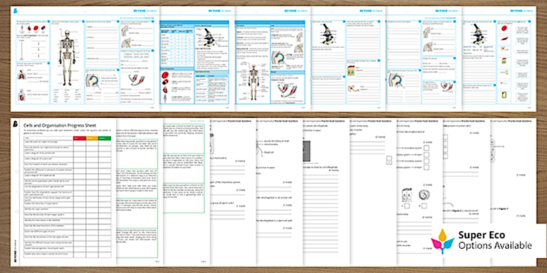Click the Super Eco Options Available label
This screenshot has width=547, height=273.
(x=495, y=240)
